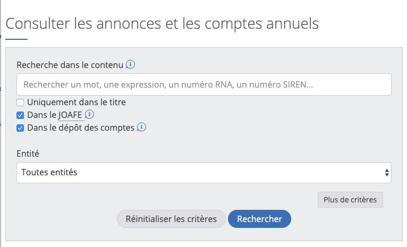
Task: Select the Toutes entités value text
Action: pos(49,172)
